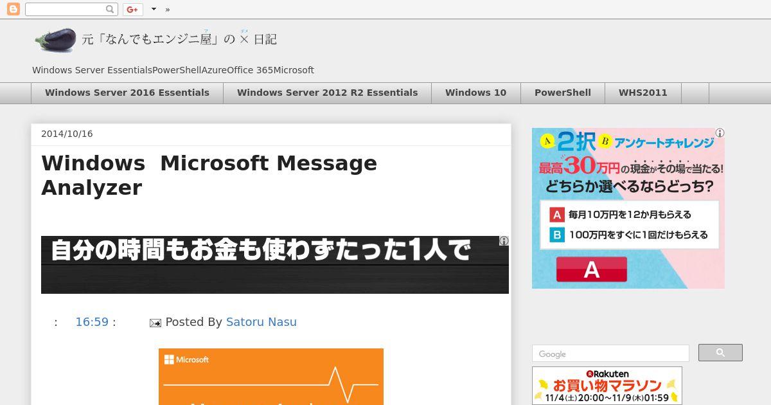This screenshot has height=405, width=771.
Task: Open the 16:59 post timestamp link
Action: pos(92,322)
